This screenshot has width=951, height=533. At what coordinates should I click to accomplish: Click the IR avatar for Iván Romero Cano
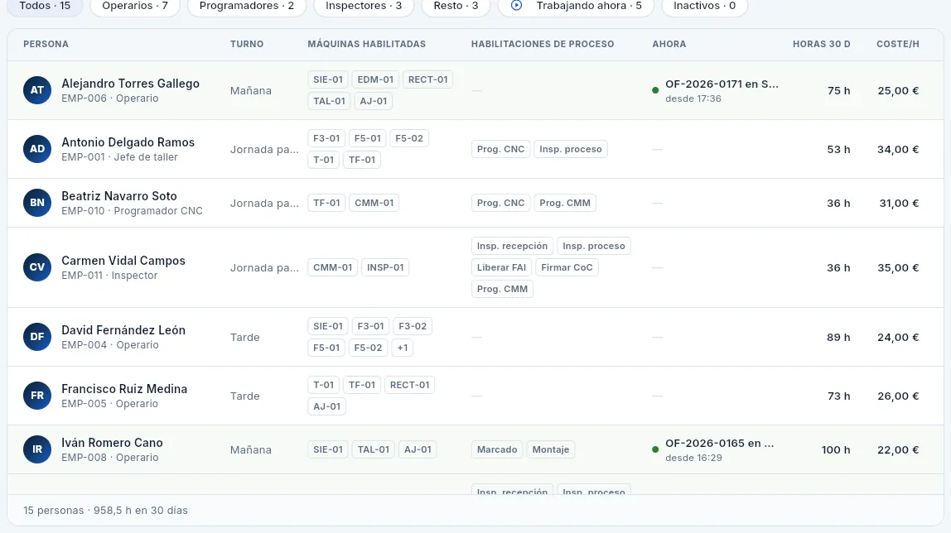click(x=37, y=449)
